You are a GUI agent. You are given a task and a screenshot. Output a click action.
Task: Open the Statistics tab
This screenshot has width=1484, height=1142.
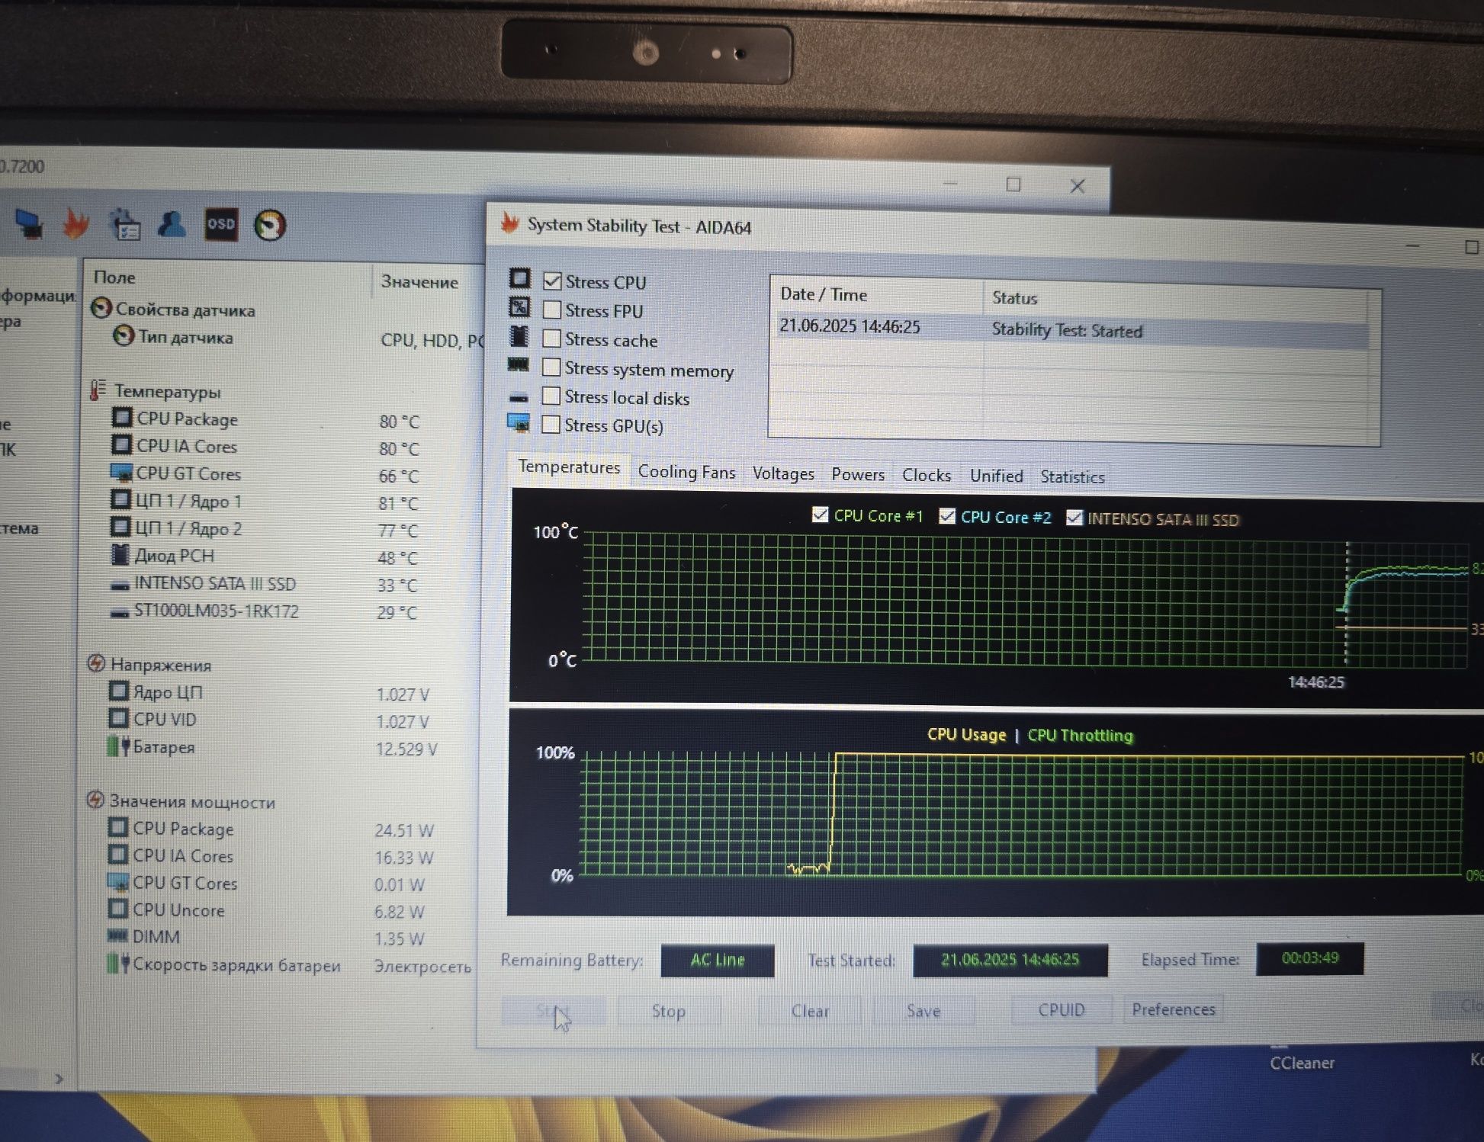(x=1072, y=476)
